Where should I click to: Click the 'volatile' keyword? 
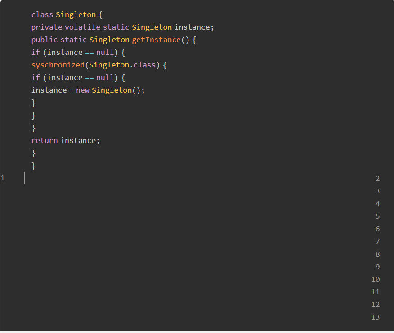click(83, 27)
